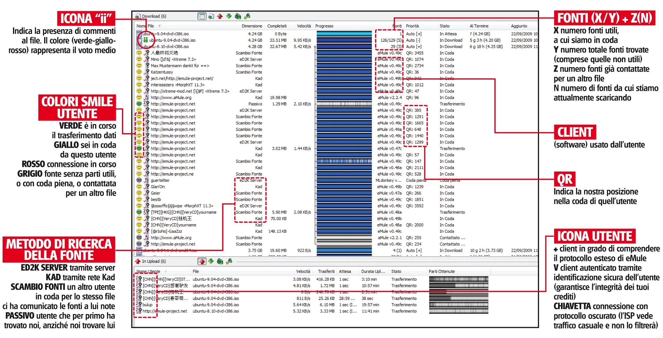Click the smiley icon beside Katzentussy
This screenshot has height=338, width=663.
click(x=139, y=72)
